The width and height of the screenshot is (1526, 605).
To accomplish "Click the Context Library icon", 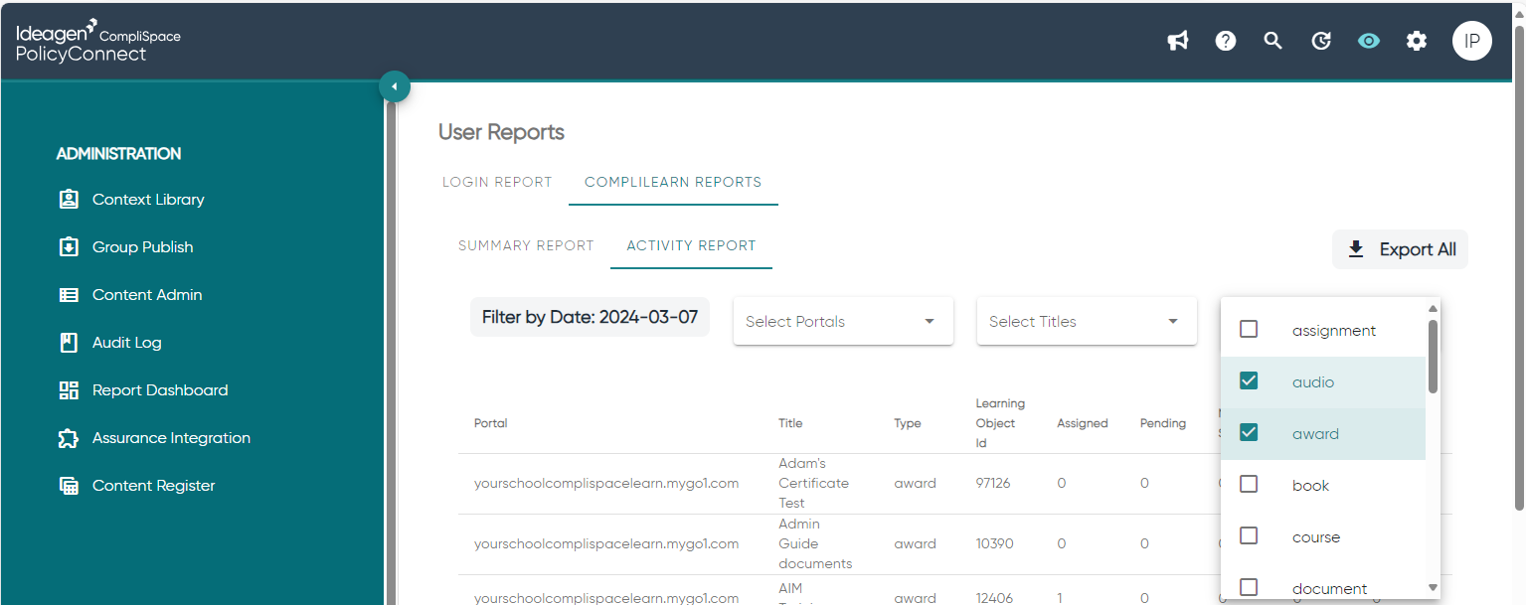I will [69, 199].
